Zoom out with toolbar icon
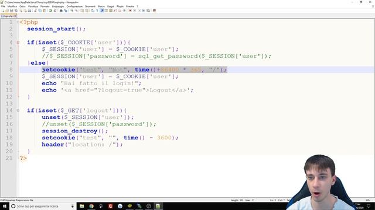375x210 pixels. pos(76,10)
